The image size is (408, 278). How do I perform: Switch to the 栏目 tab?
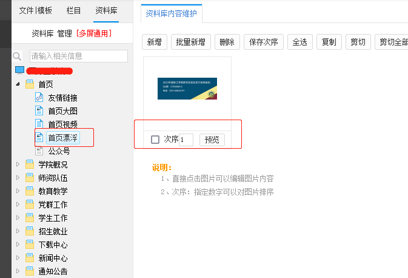73,10
